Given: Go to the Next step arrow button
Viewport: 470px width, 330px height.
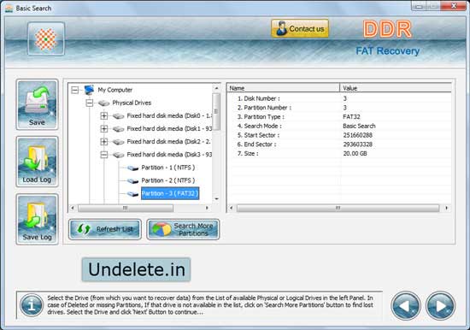Looking at the screenshot, I should [440, 306].
